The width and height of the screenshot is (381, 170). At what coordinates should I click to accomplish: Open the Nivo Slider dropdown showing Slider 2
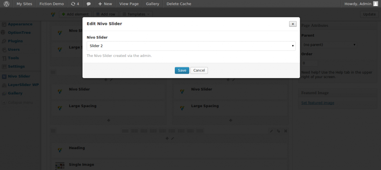[x=191, y=46]
